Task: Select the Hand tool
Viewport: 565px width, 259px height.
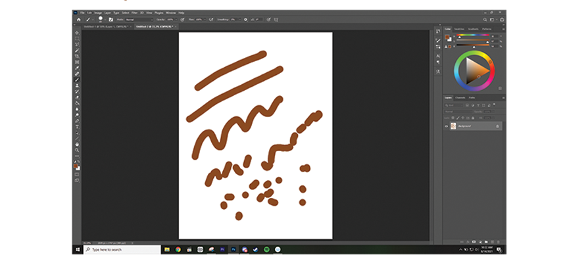Action: point(77,144)
